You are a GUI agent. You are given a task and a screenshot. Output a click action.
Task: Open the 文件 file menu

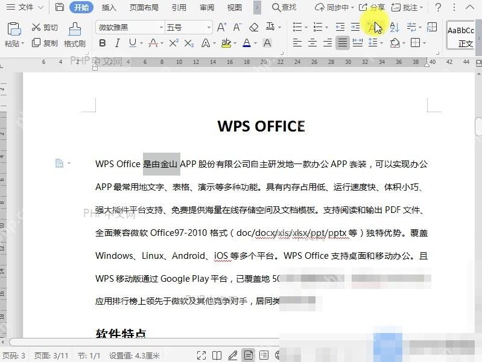click(25, 7)
